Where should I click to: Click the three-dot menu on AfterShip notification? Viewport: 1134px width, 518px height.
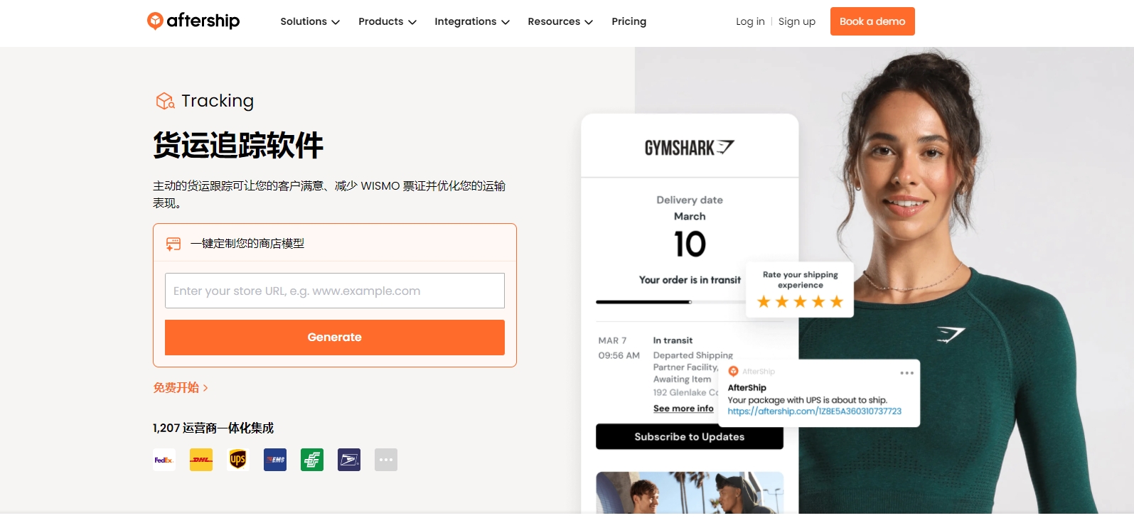(x=906, y=373)
